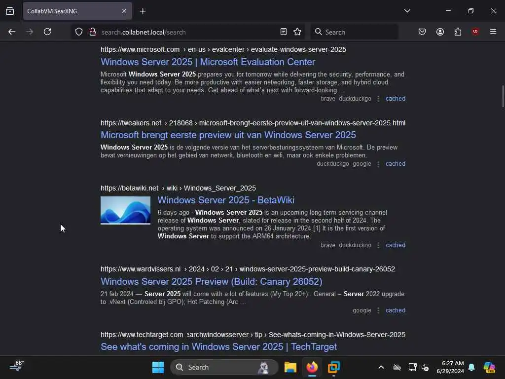Viewport: 505px width, 379px height.
Task: Reload the current page
Action: coord(47,32)
